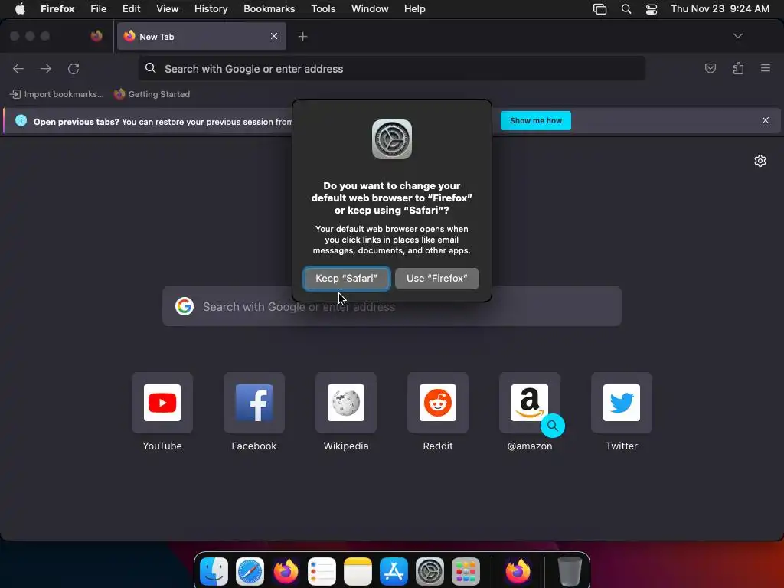Click Use “Firefox” button
Image resolution: width=784 pixels, height=588 pixels.
point(437,279)
